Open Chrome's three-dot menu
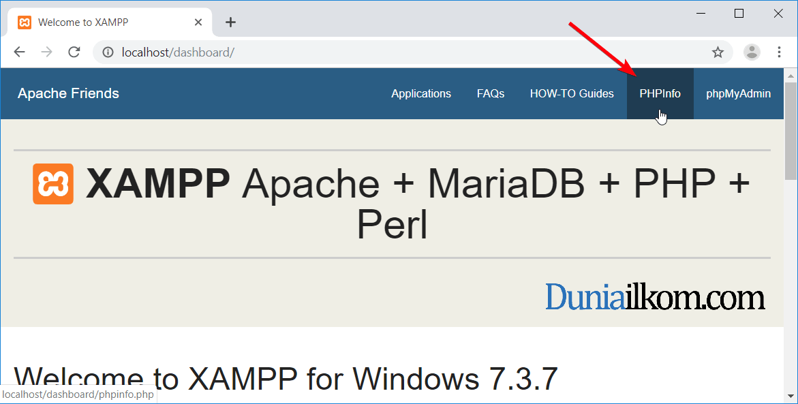Screen dimensions: 798x404 click(x=779, y=52)
